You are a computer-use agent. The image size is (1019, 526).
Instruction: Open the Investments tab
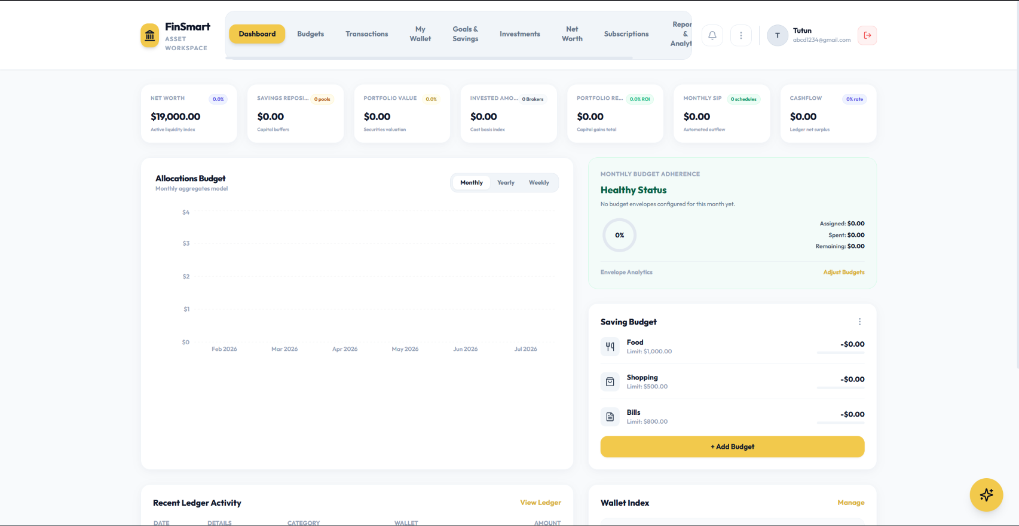tap(520, 34)
